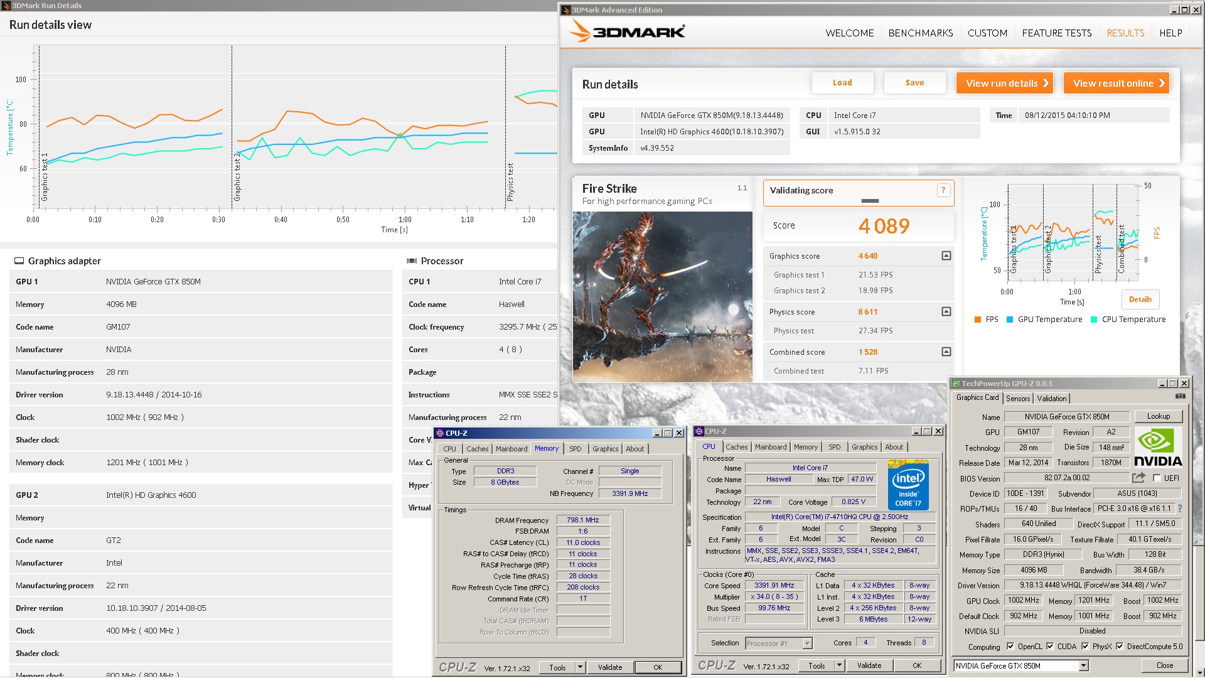Click the Load button in Run details
This screenshot has height=678, width=1205.
point(842,82)
